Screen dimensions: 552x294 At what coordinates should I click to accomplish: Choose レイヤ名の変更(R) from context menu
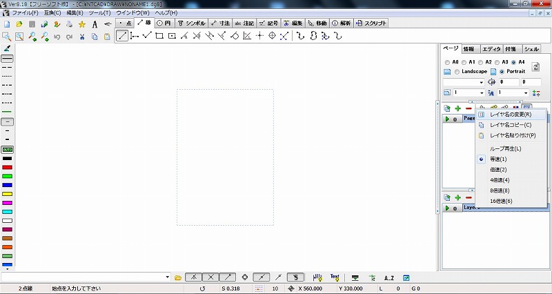(510, 114)
